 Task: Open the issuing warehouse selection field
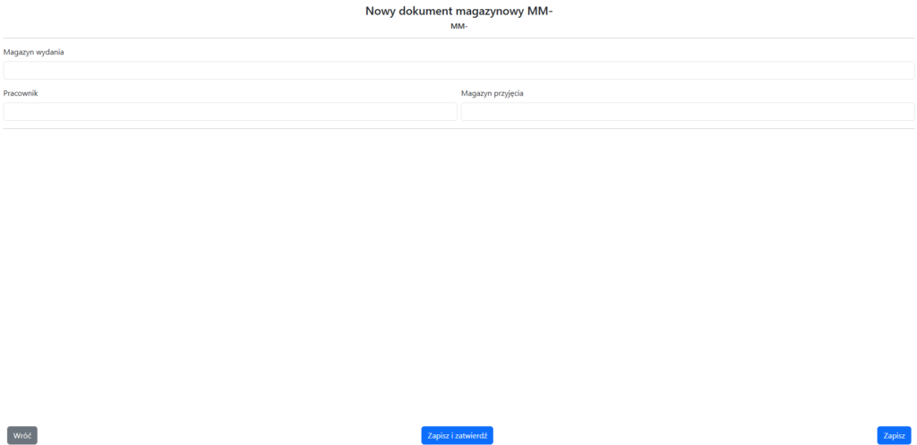458,71
